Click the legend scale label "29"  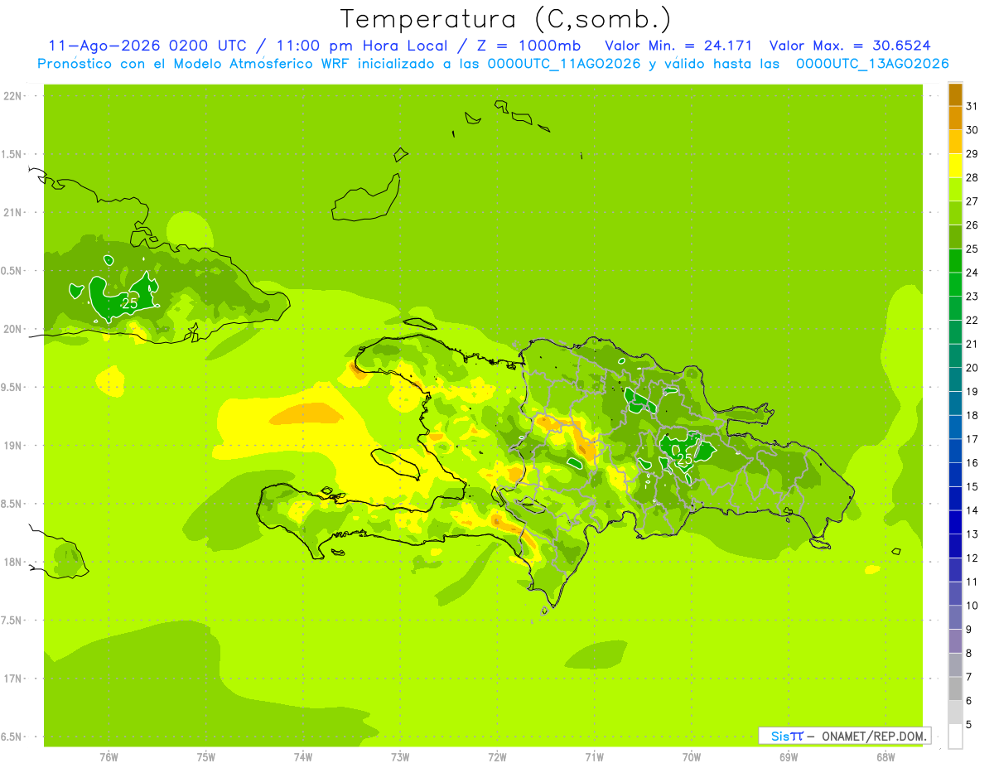point(972,154)
